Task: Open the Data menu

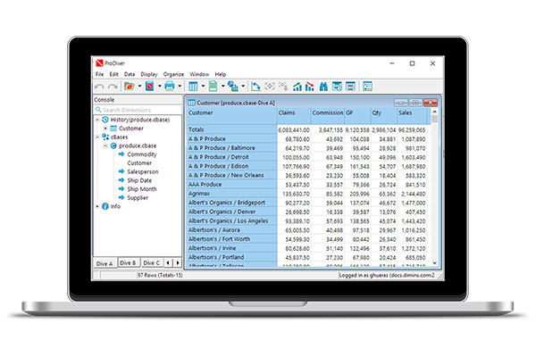Action: click(x=130, y=74)
